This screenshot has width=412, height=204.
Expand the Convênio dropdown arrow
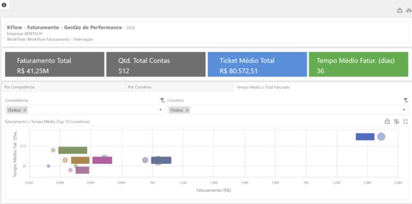click(x=404, y=110)
